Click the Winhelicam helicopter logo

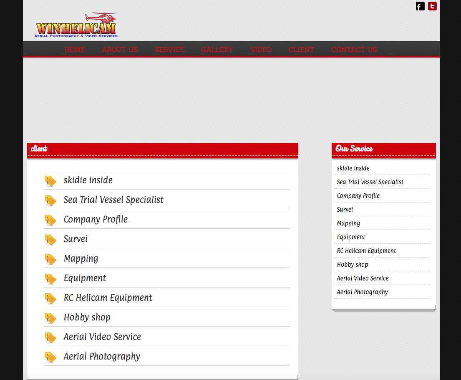pos(77,25)
